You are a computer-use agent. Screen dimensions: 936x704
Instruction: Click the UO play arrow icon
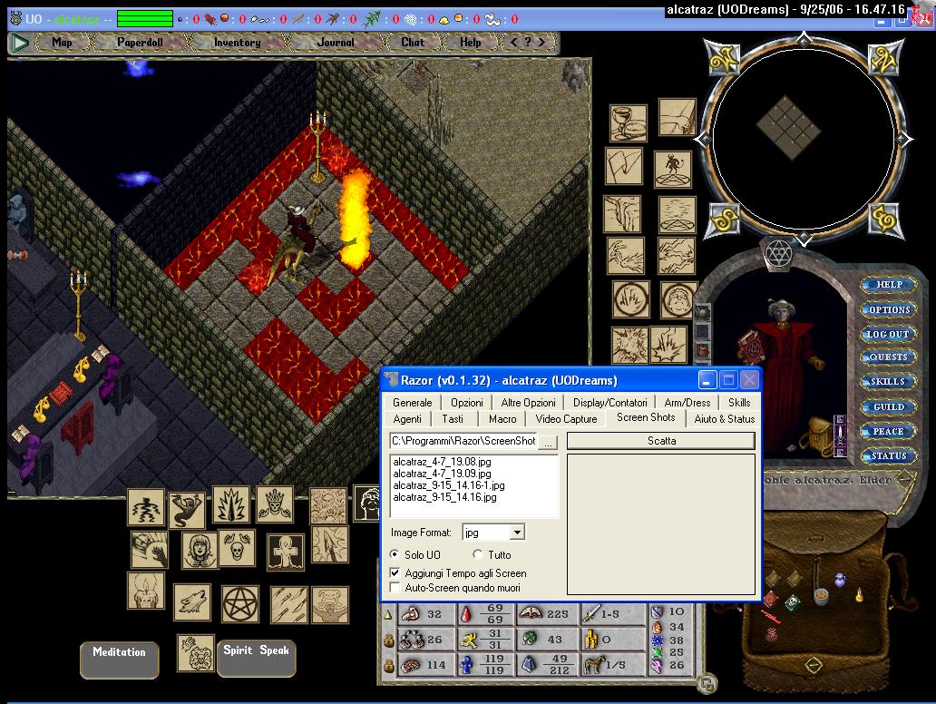[20, 43]
